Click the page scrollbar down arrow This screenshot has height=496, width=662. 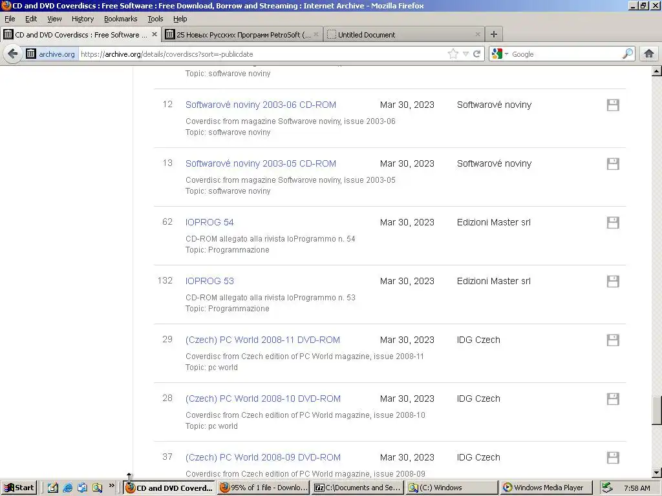click(x=657, y=473)
